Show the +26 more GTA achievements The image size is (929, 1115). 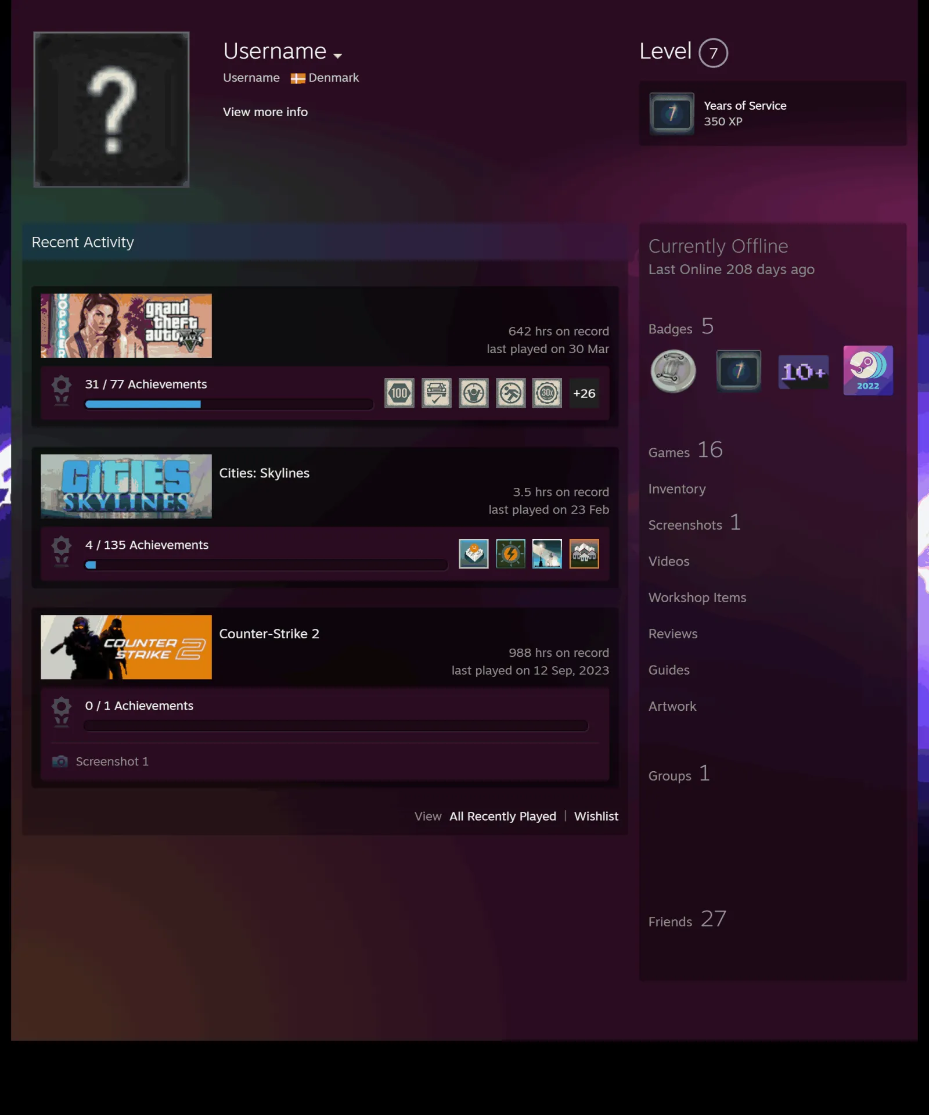pos(584,393)
